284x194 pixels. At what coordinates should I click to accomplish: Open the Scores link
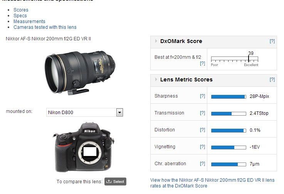click(x=21, y=10)
